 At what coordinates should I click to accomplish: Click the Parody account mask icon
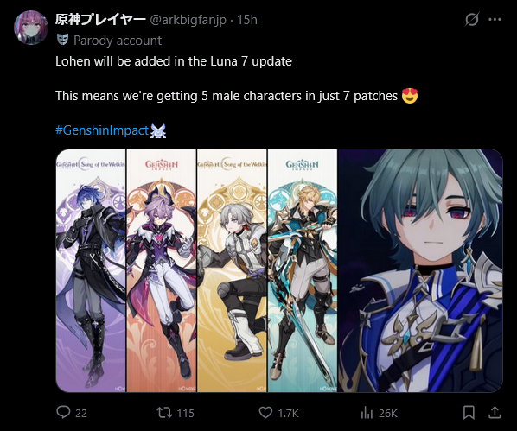pos(62,40)
